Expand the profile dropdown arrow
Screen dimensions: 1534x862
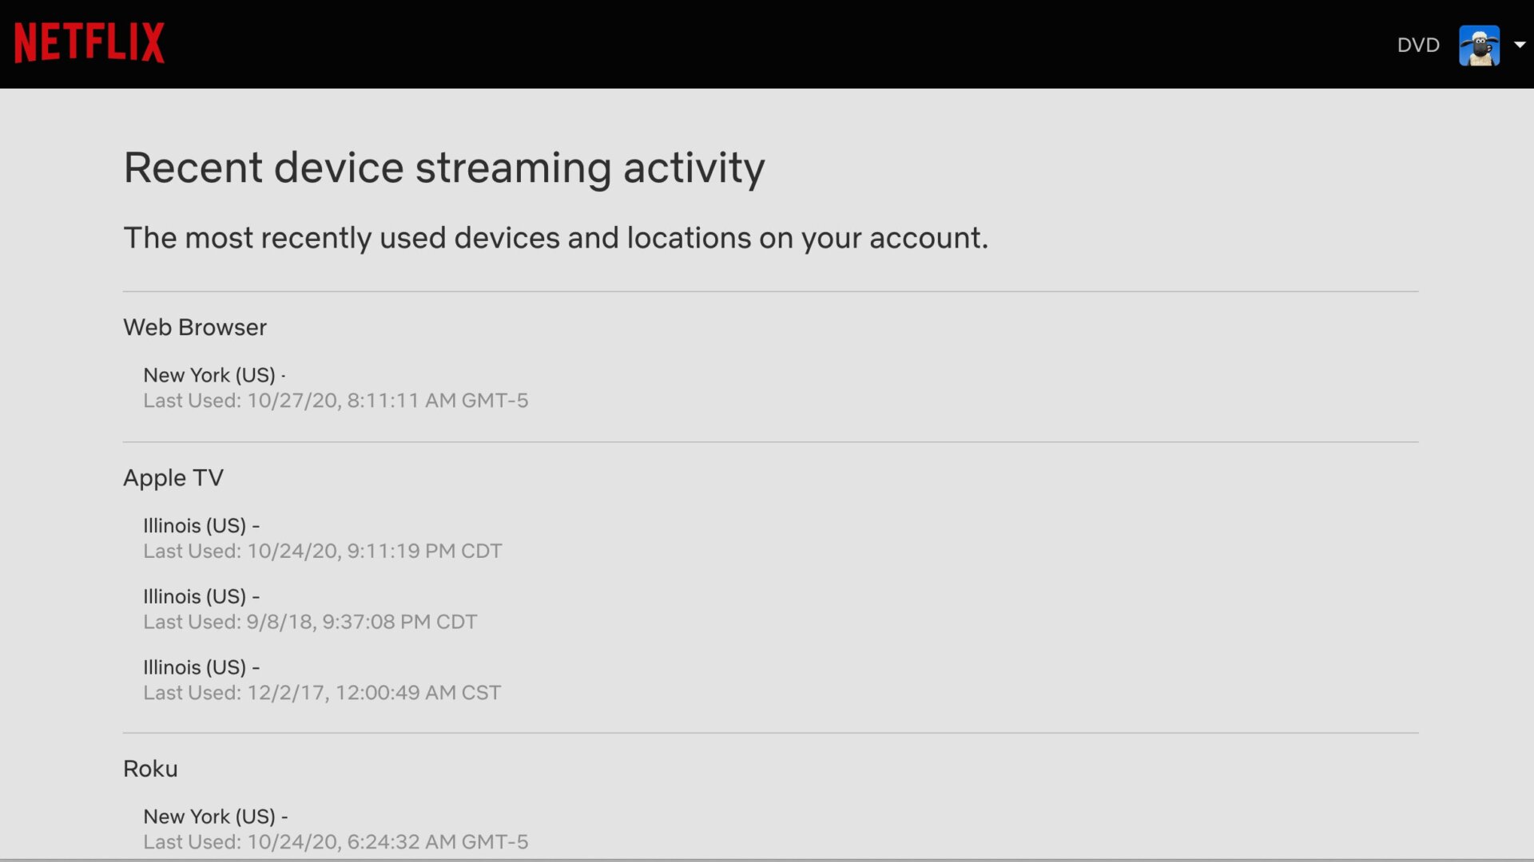pyautogui.click(x=1520, y=45)
